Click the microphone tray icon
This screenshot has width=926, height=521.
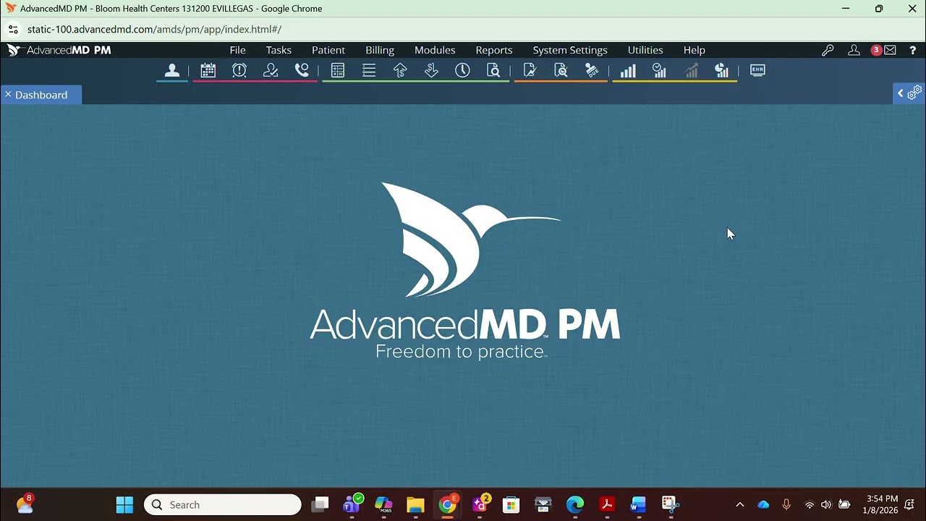click(x=786, y=504)
